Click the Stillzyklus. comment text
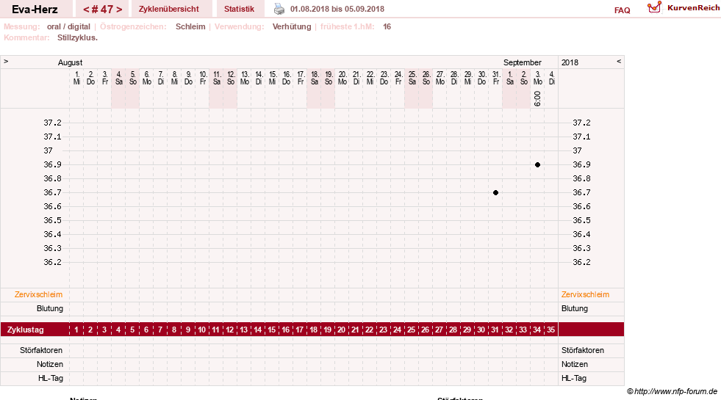Screen dimensions: 721x400 click(x=77, y=37)
